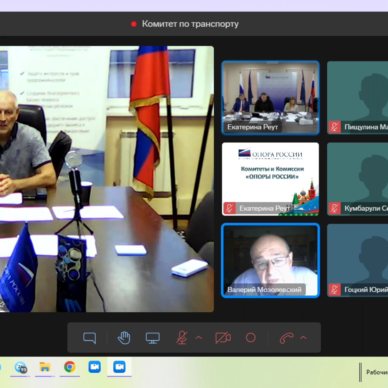Start recording with the circle button
The width and height of the screenshot is (388, 388).
pyautogui.click(x=251, y=337)
